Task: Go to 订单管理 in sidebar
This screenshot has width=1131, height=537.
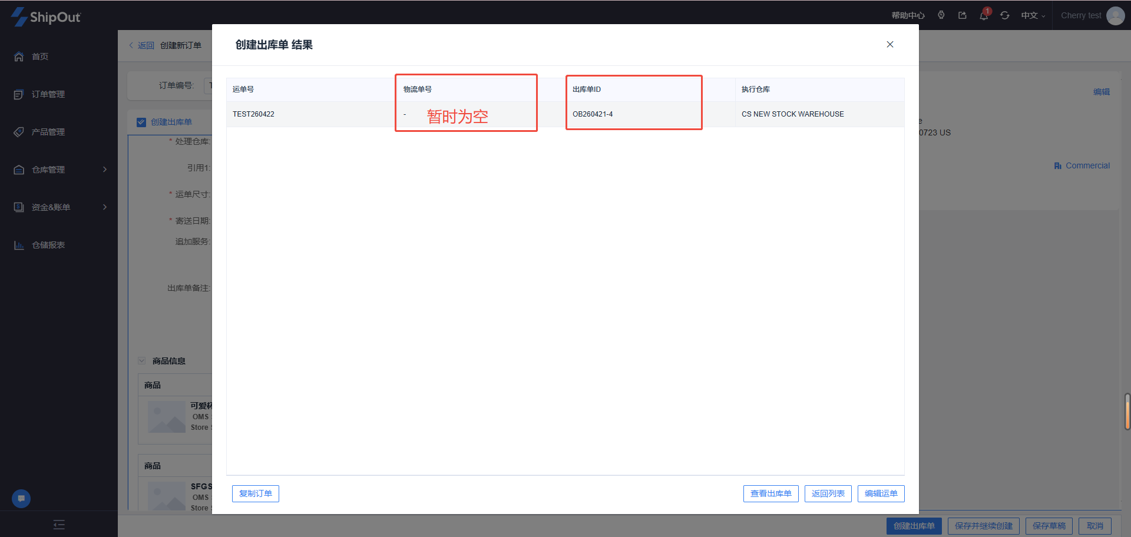Action: click(x=48, y=94)
